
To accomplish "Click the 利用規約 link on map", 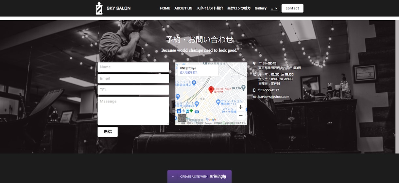I will click(218, 123).
